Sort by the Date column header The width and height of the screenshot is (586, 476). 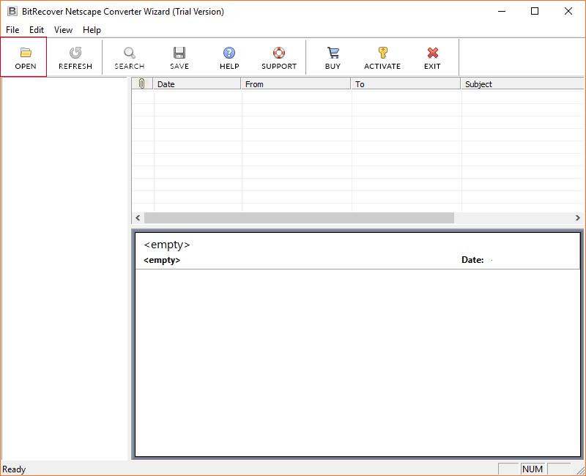[197, 83]
